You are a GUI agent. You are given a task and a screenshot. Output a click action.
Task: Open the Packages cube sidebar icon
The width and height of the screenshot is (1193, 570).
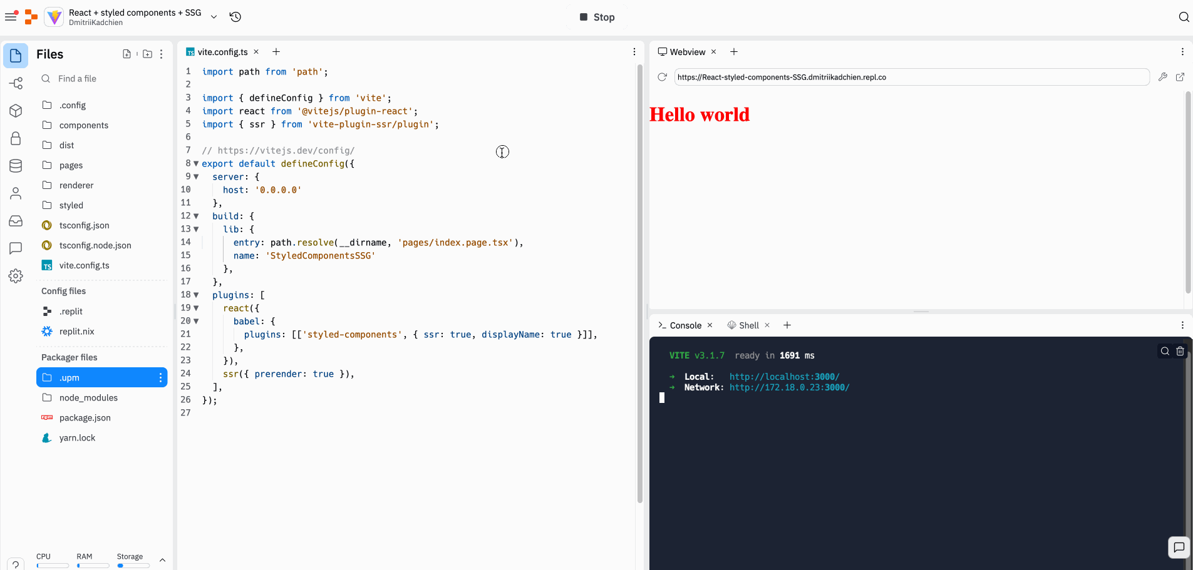tap(16, 111)
